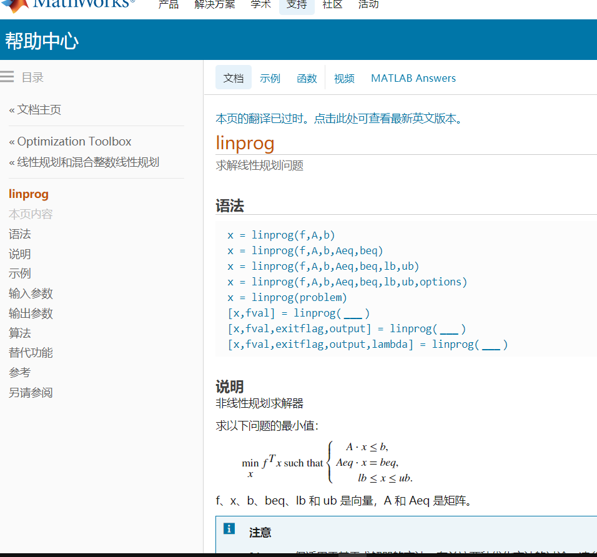
Task: Click the min f^T x formula
Action: (x=327, y=463)
